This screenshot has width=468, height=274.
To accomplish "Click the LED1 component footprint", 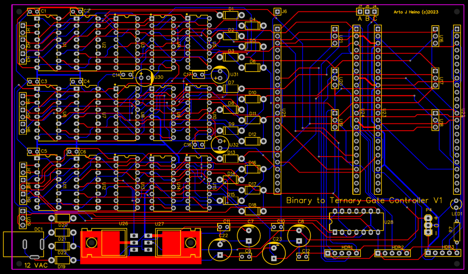I will 456,204.
